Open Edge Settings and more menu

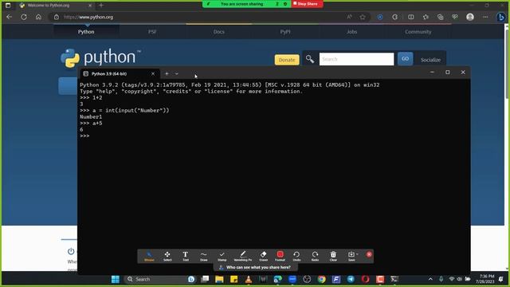[x=485, y=17]
